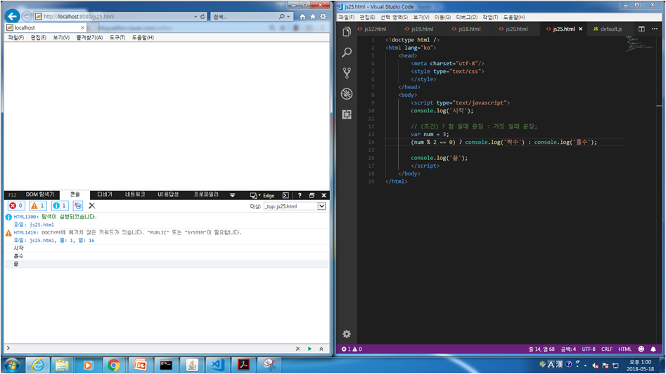Click line 14 column 68 status
The image size is (666, 374).
542,349
